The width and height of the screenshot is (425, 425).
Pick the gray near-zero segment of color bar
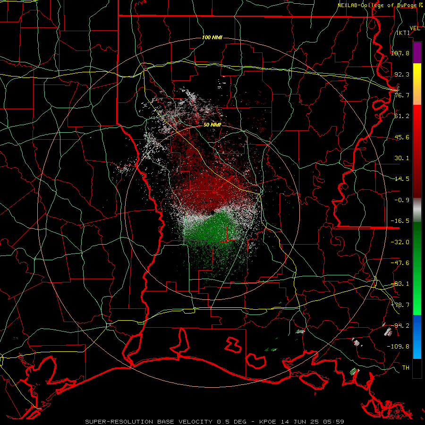417,210
